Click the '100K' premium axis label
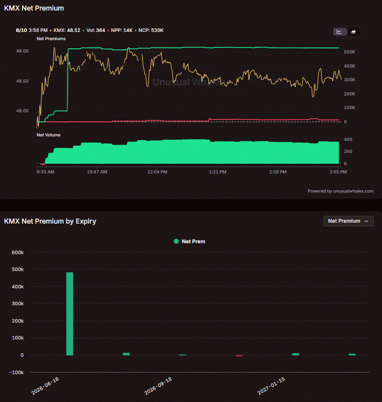Screen dimensions: 382x402 coord(350,107)
